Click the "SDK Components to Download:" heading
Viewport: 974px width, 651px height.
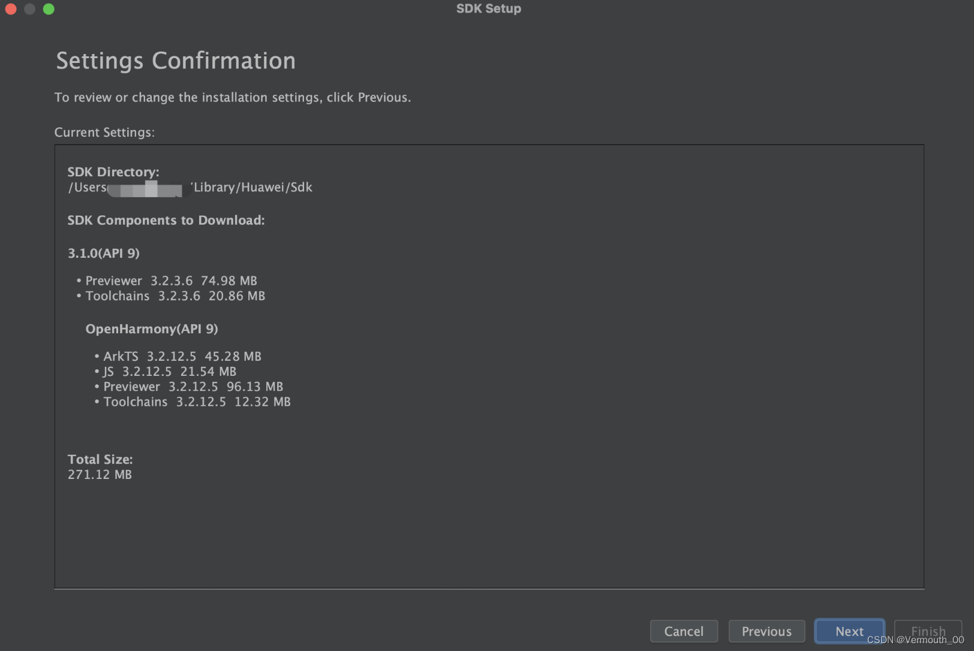click(166, 220)
